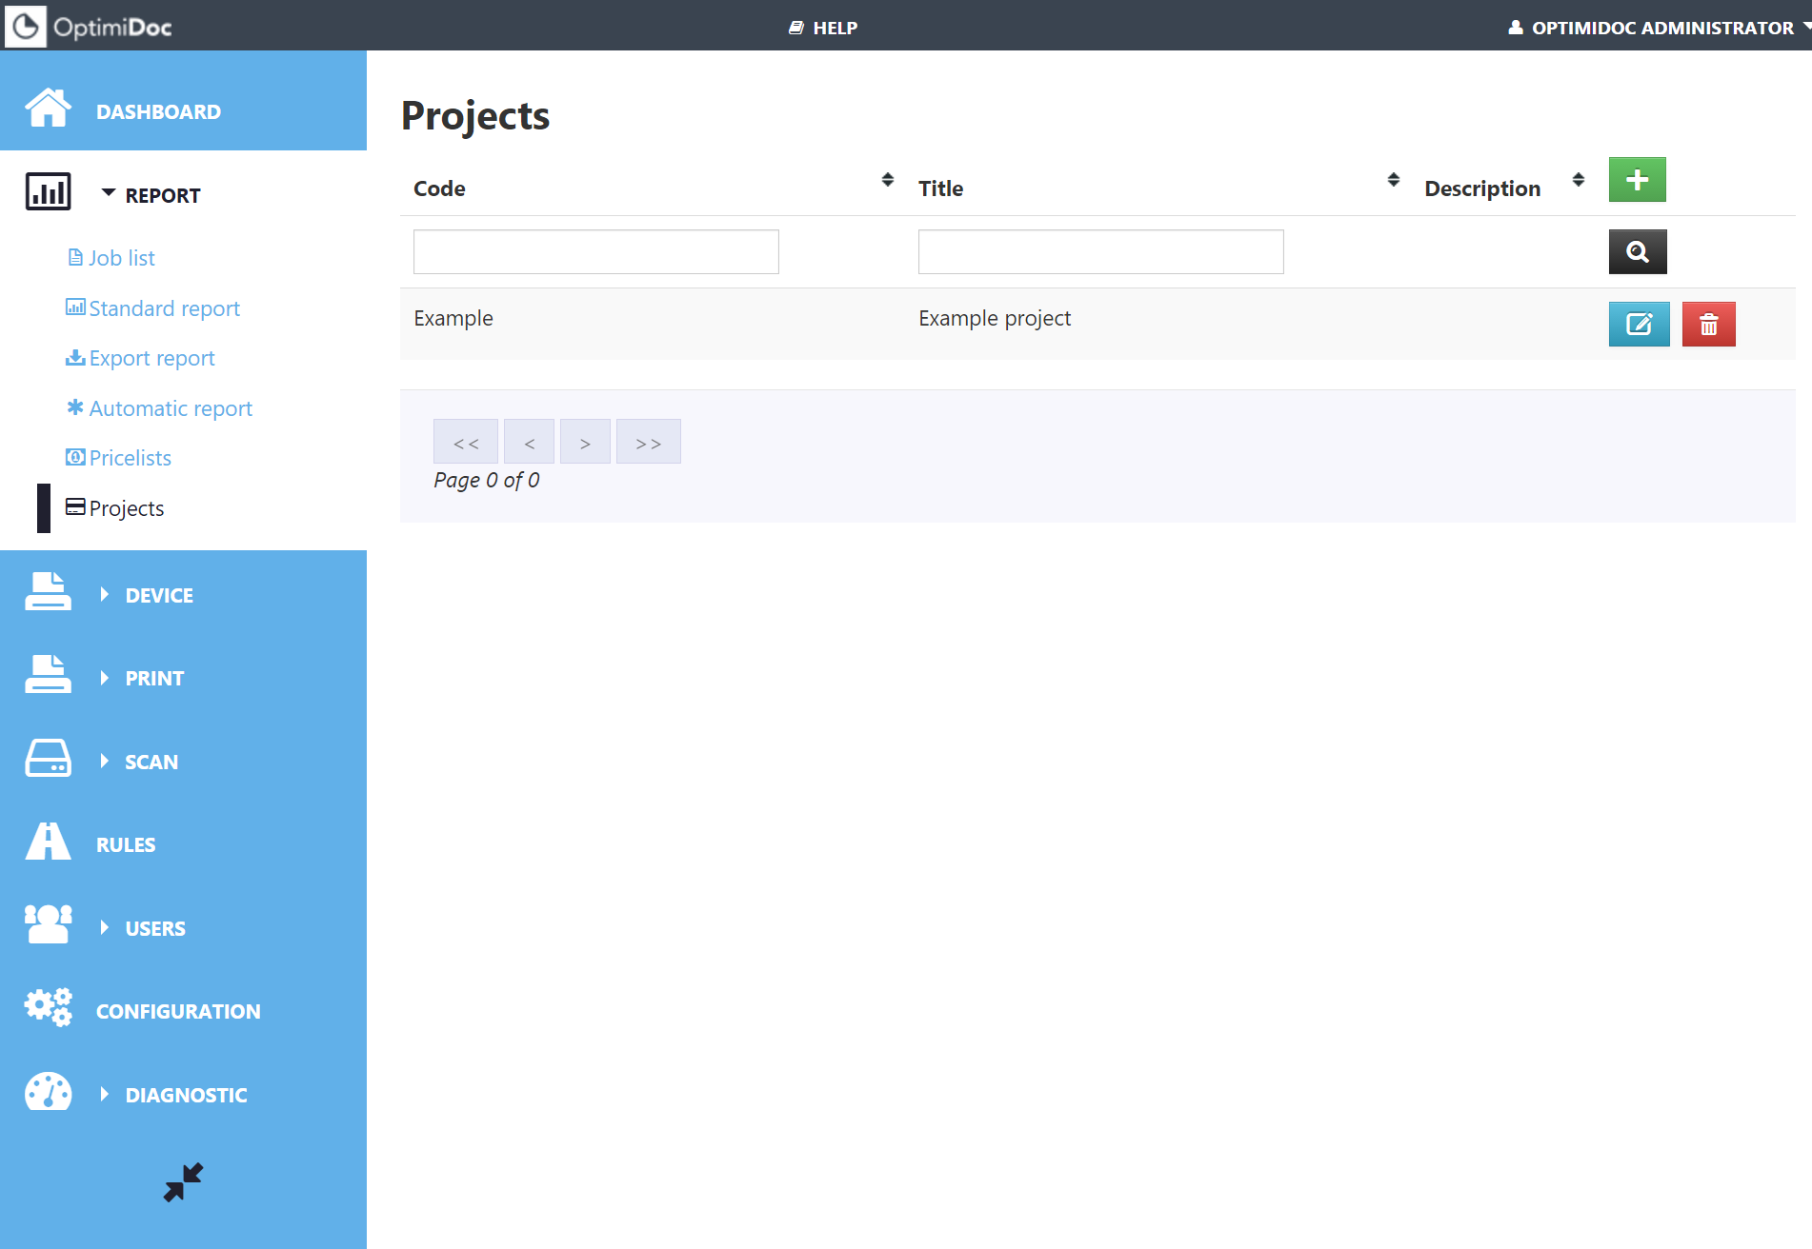Click the green add project plus button
Screen dimensions: 1812x1249
coord(1637,180)
